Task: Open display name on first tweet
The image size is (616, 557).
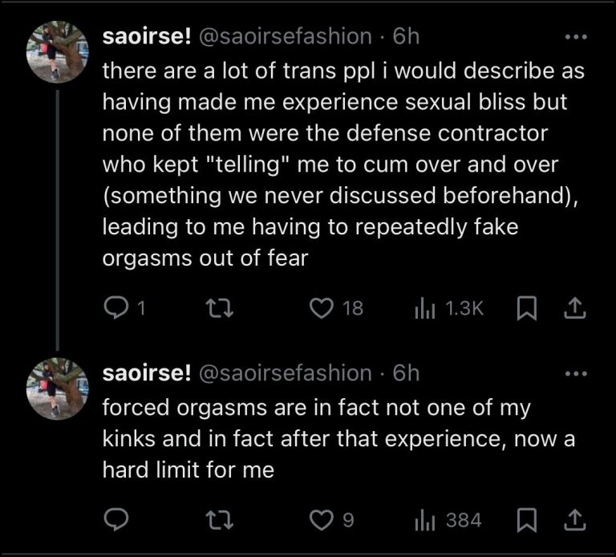Action: (x=147, y=36)
